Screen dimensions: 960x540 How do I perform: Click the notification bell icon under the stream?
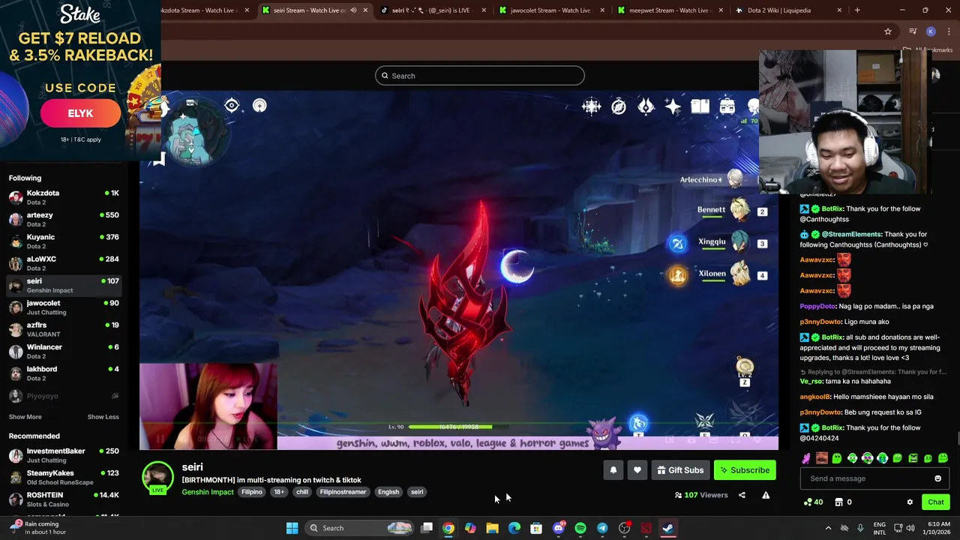(x=613, y=470)
